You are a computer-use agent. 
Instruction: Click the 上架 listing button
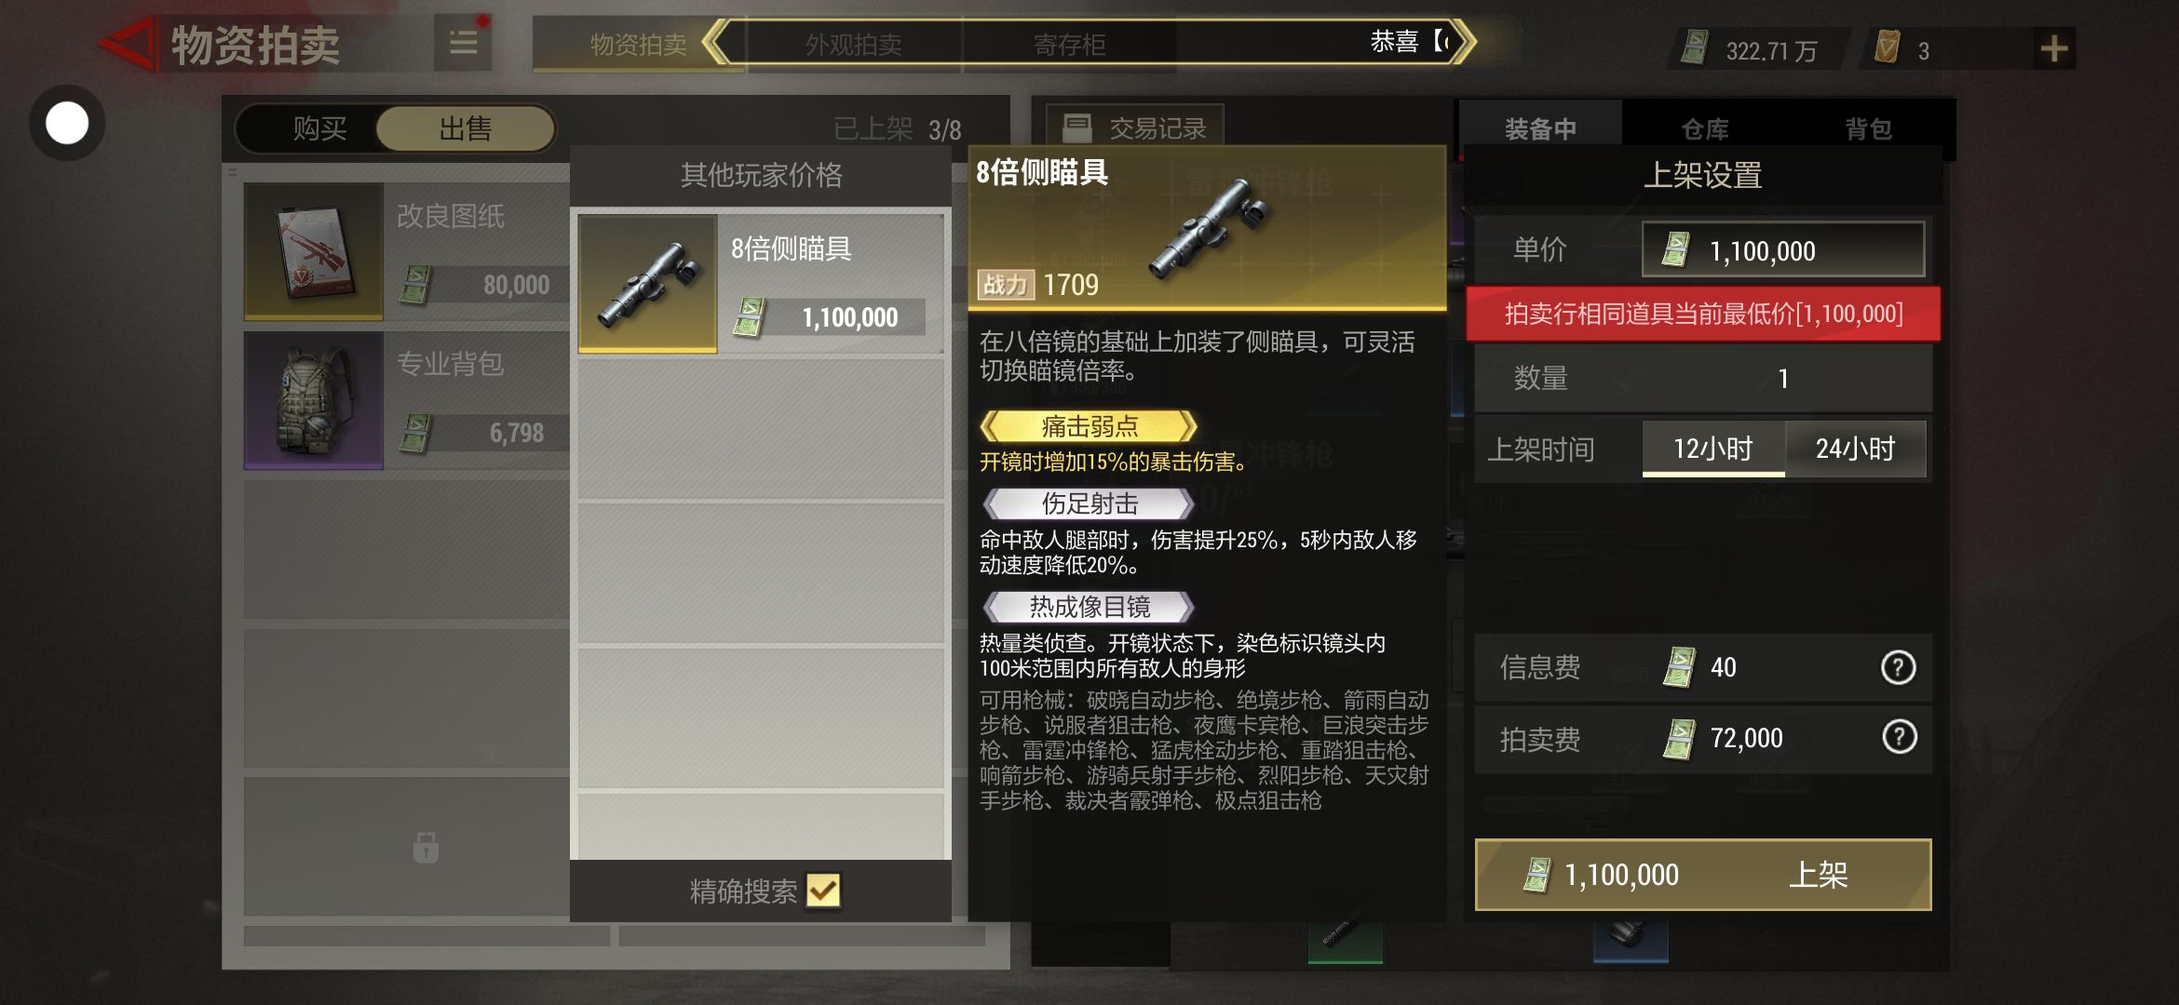click(x=1703, y=875)
